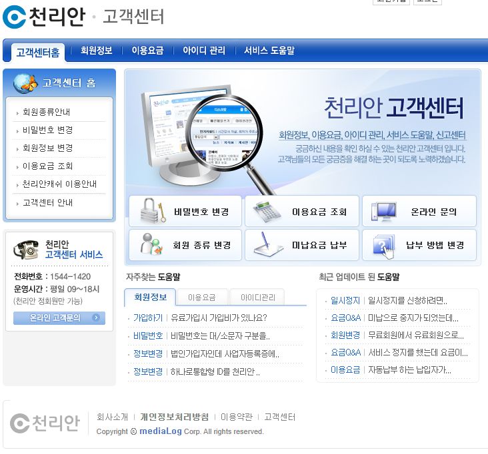
Task: Click the 회원정보, 이용요금, 아이디 관리 banner subtitle
Action: point(372,135)
